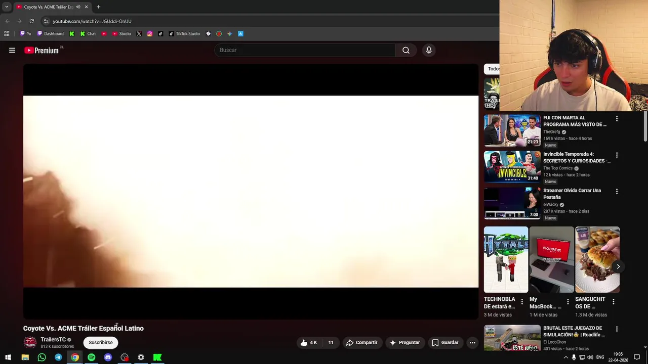Open the Twitch 'Yo' bookmark

(x=25, y=34)
